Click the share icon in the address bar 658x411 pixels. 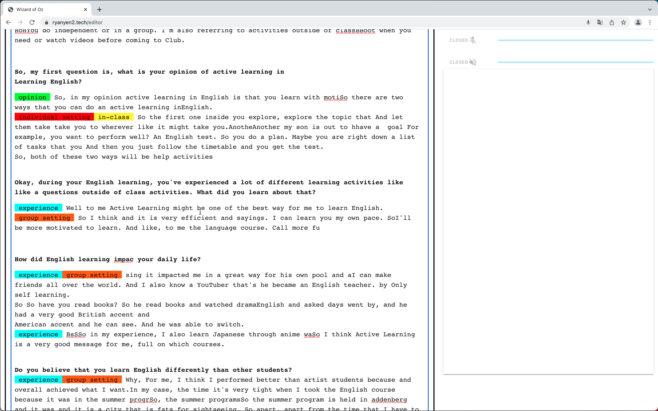(612, 22)
